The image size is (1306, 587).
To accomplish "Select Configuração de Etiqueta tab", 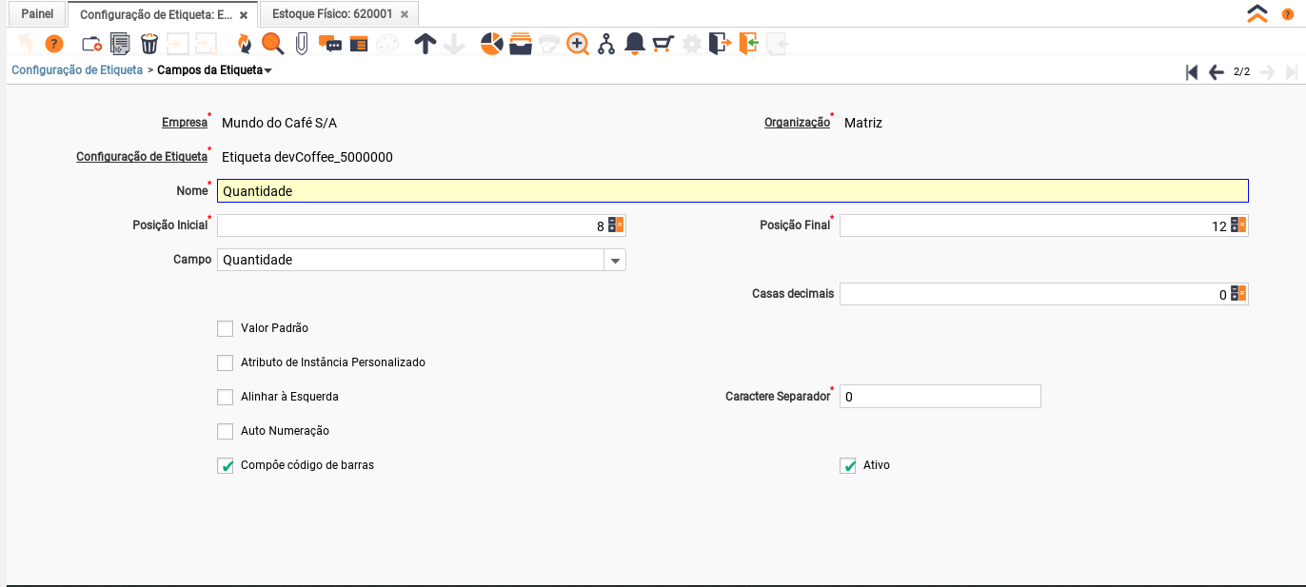I will click(156, 15).
